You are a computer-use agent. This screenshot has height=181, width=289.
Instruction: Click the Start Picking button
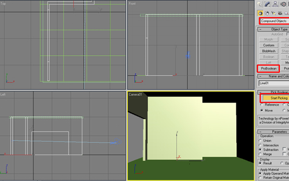(276, 98)
